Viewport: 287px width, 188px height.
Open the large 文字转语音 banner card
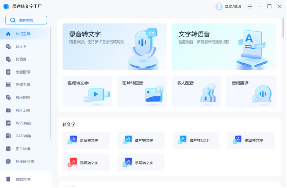224,47
